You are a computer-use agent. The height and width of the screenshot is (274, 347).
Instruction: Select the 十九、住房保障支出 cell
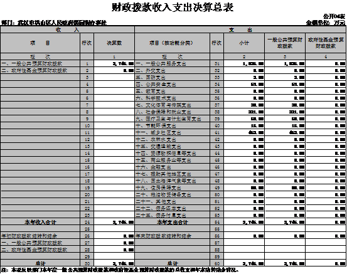172,187
